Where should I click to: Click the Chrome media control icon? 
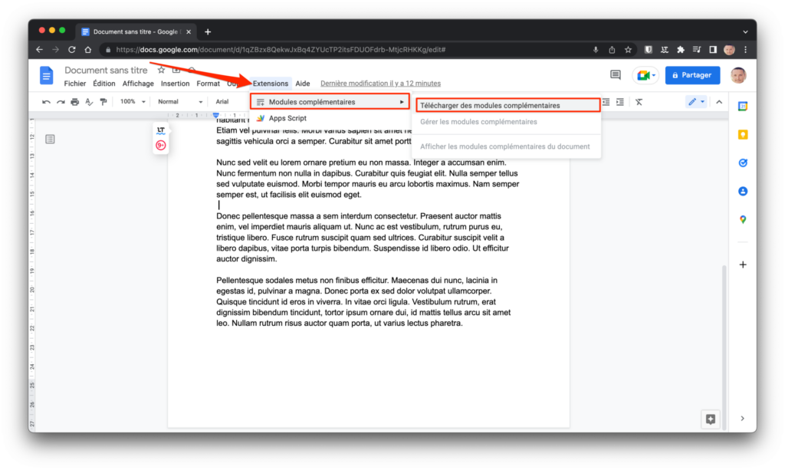[x=696, y=50]
